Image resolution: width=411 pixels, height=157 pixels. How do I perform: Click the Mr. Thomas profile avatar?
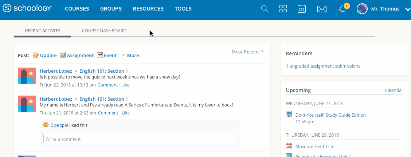[x=362, y=9]
